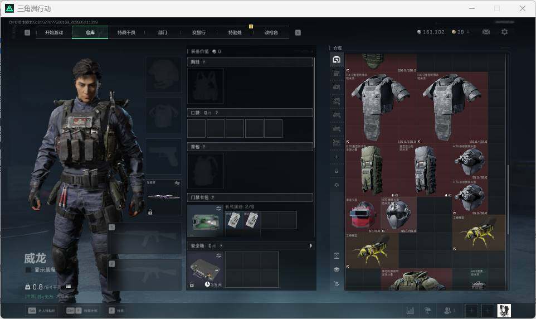Screen dimensions: 536x319
Task: Toggle the 显示装备 checkbox
Action: [29, 270]
